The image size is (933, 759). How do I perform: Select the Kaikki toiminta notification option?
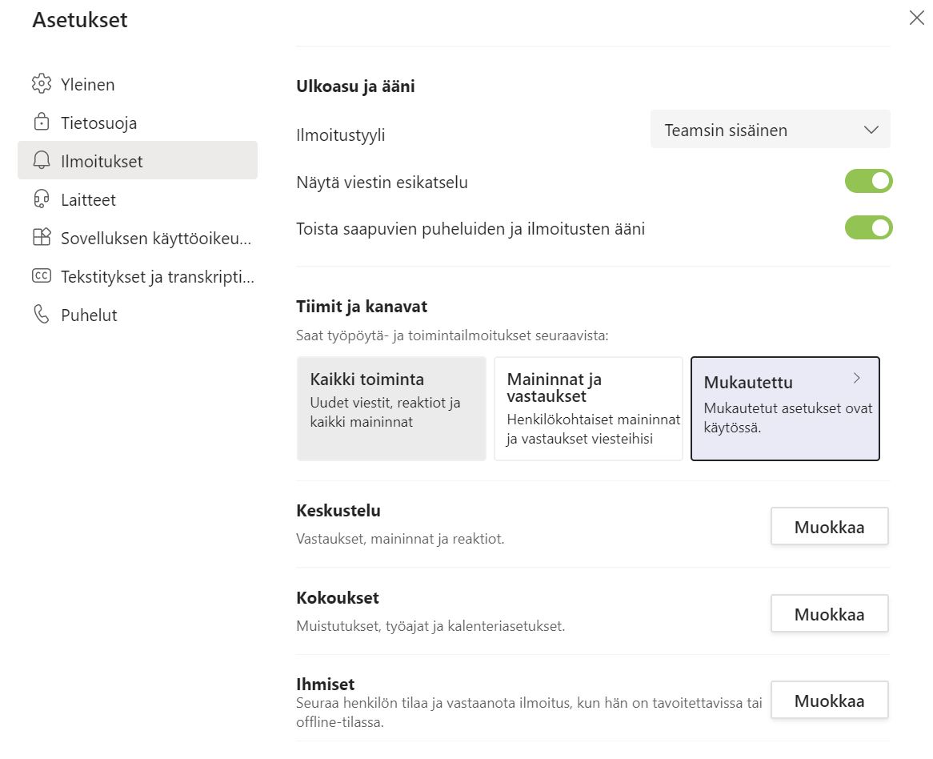coord(391,408)
